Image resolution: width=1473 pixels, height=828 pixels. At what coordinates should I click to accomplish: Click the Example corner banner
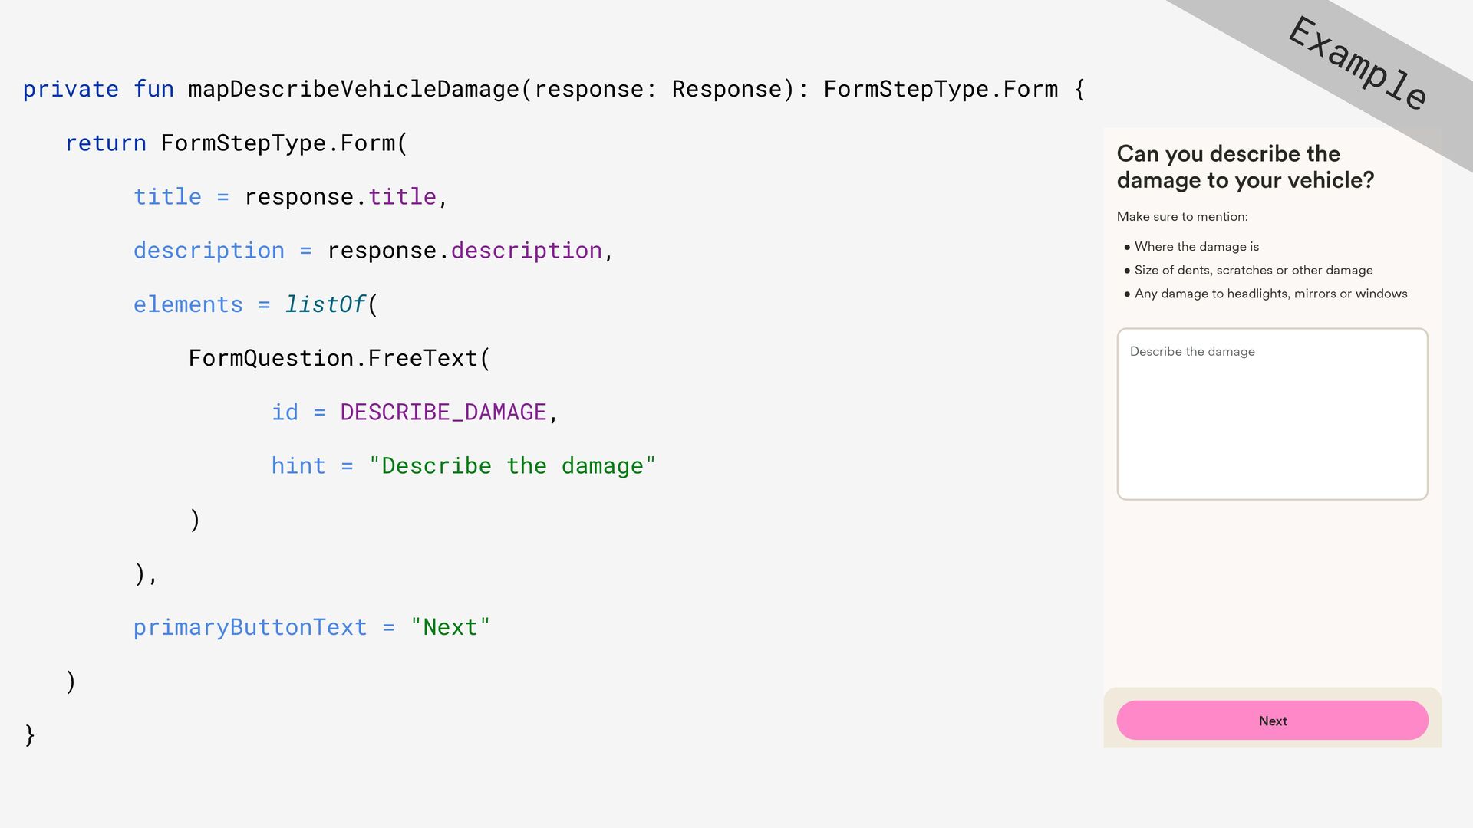1356,64
